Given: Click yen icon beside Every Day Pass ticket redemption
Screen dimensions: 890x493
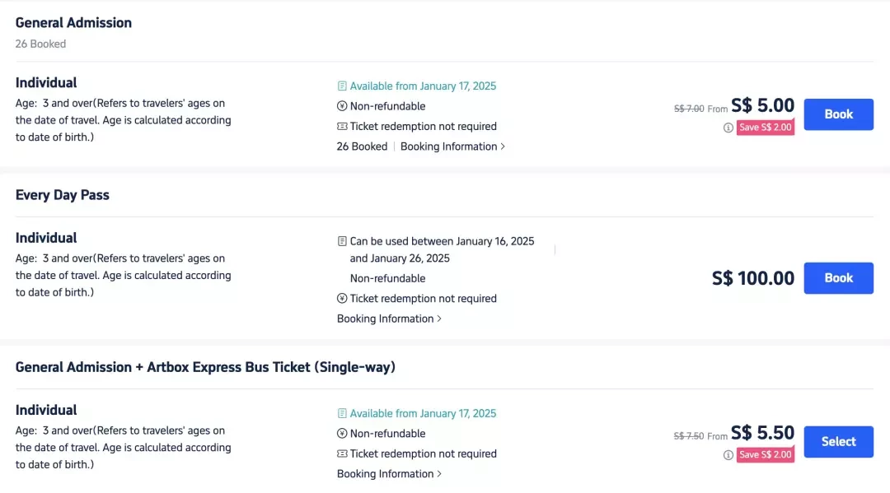Looking at the screenshot, I should 342,299.
